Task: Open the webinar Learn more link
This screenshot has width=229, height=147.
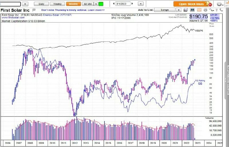Action: [96, 10]
